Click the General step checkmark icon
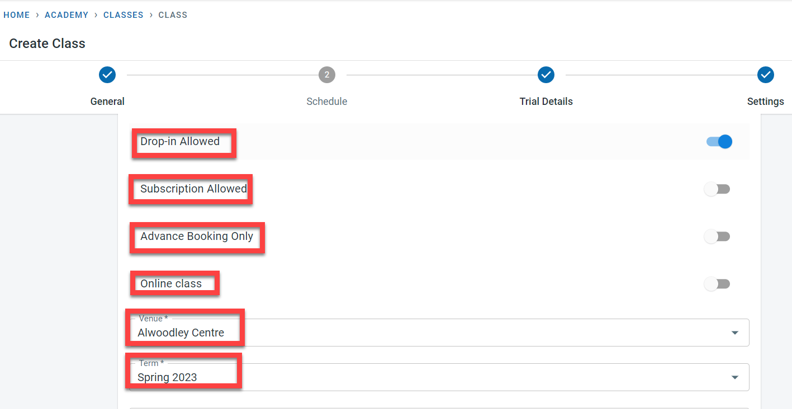 pyautogui.click(x=107, y=75)
